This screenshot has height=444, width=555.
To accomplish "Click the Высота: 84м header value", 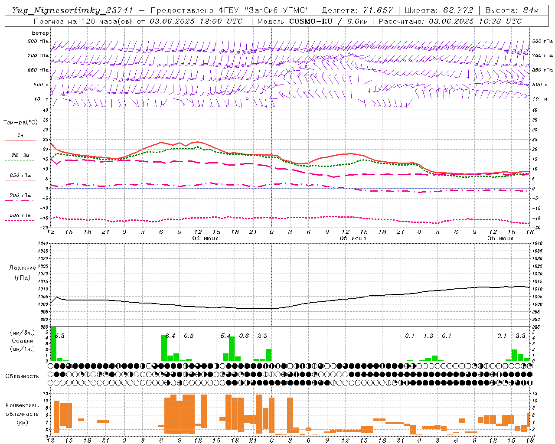I will tap(512, 10).
